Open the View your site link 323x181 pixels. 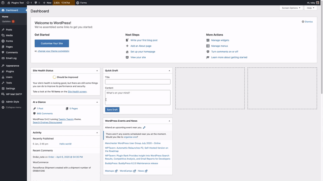(138, 57)
